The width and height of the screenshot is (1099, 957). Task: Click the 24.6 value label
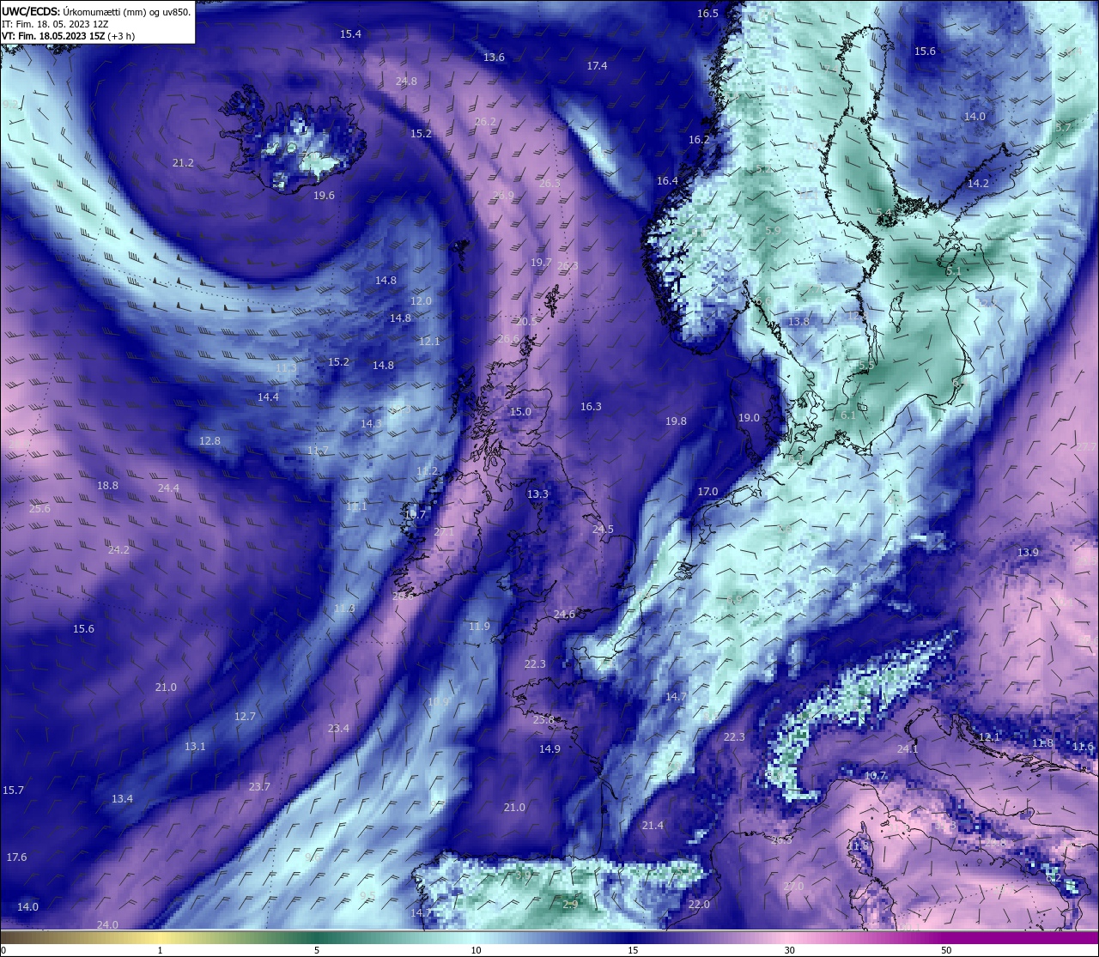[x=564, y=615]
